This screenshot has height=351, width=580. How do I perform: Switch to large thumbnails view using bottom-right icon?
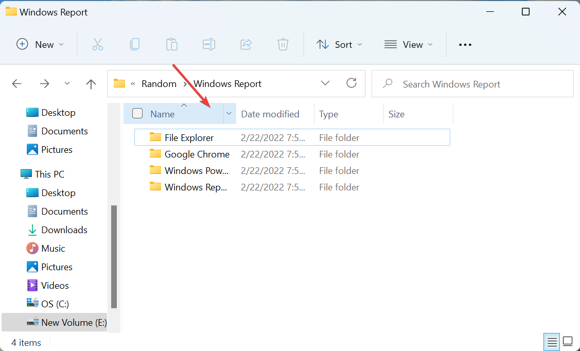568,341
